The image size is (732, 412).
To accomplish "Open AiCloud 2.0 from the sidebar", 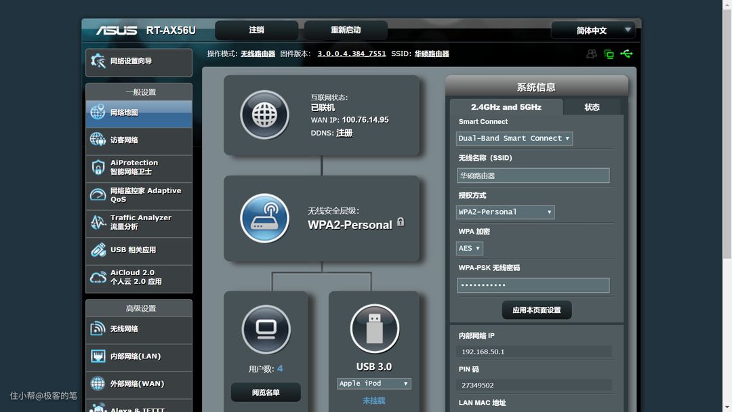I will (x=139, y=277).
